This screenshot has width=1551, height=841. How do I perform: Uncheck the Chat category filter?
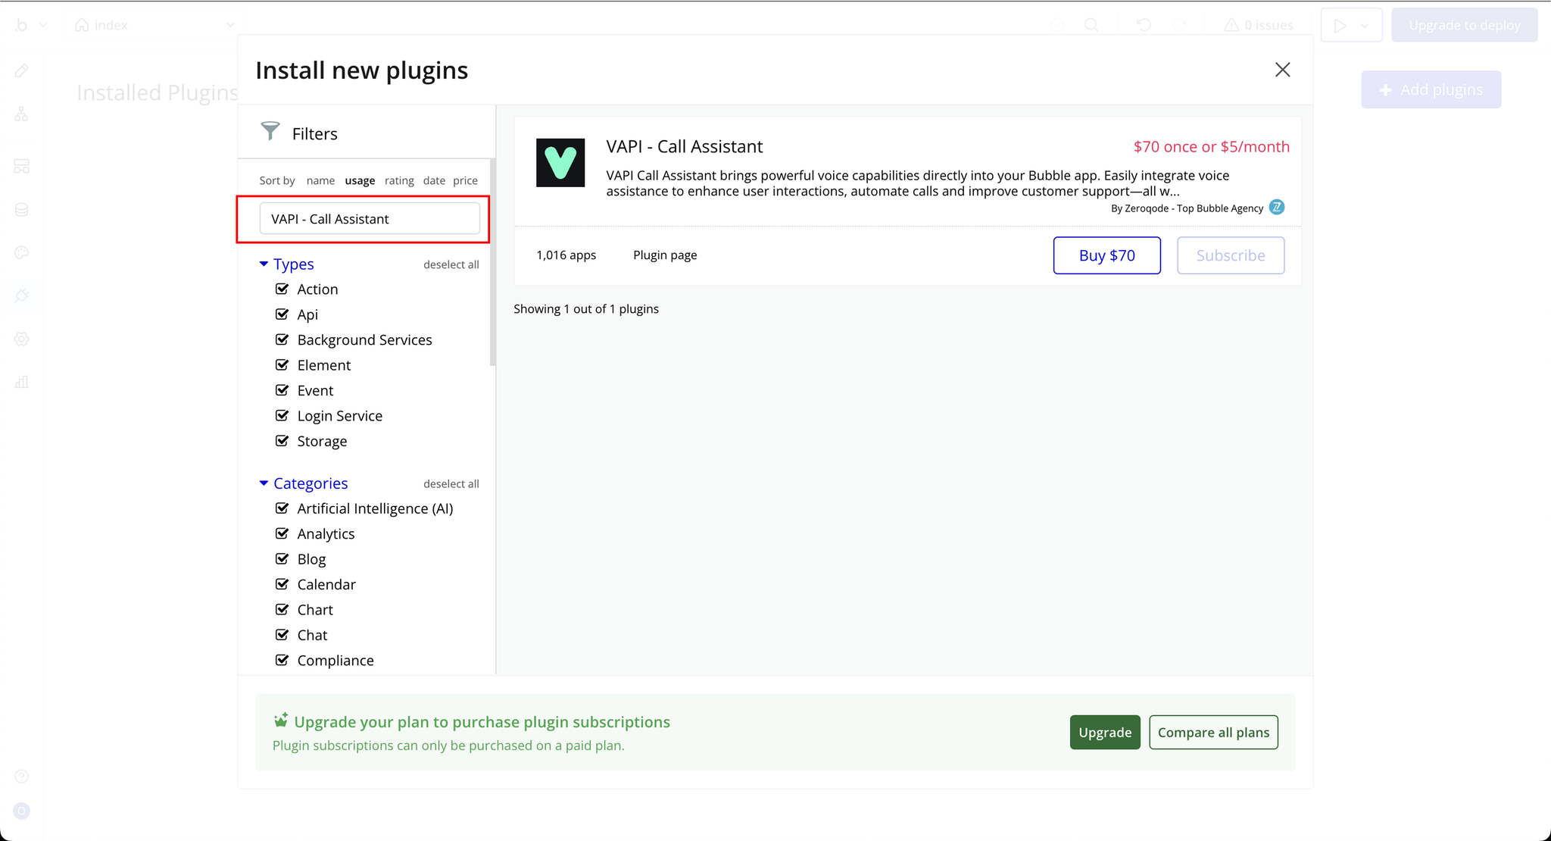pos(282,634)
